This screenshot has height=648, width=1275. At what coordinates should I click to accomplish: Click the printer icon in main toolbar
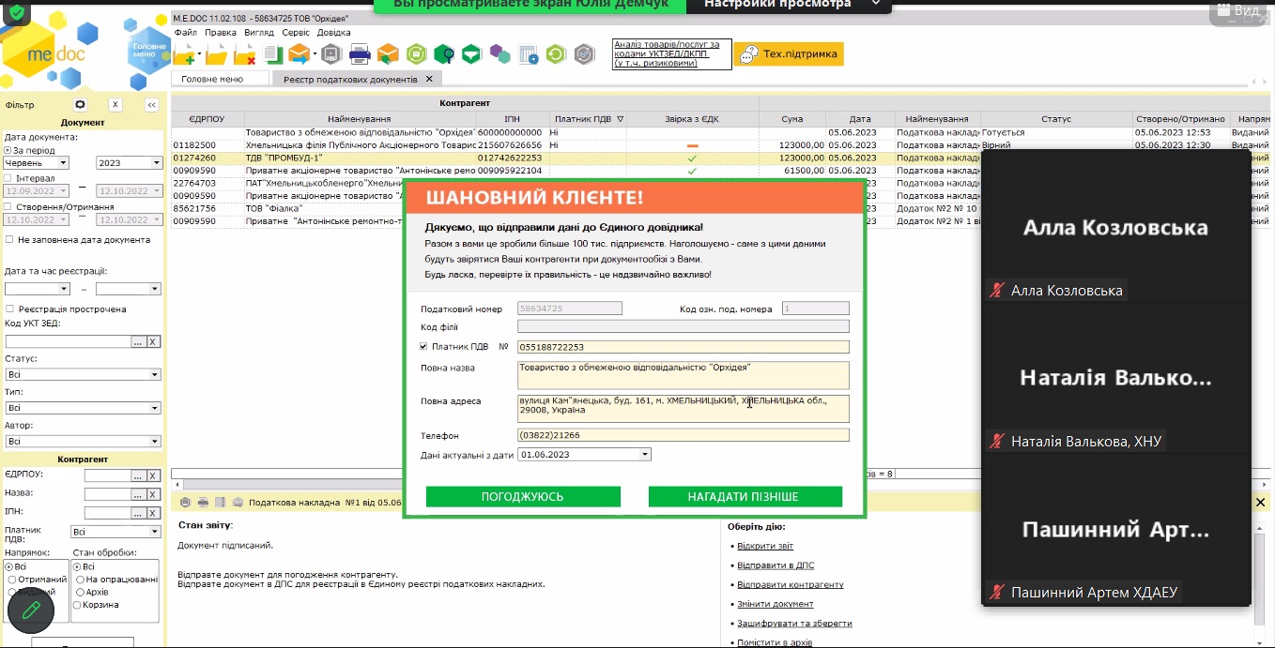(x=360, y=54)
